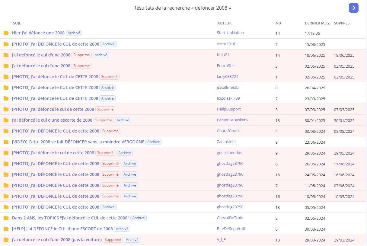Click Supprimé badge in Enoch9hz's row
Screen dimensions: 367x246
pyautogui.click(x=81, y=66)
